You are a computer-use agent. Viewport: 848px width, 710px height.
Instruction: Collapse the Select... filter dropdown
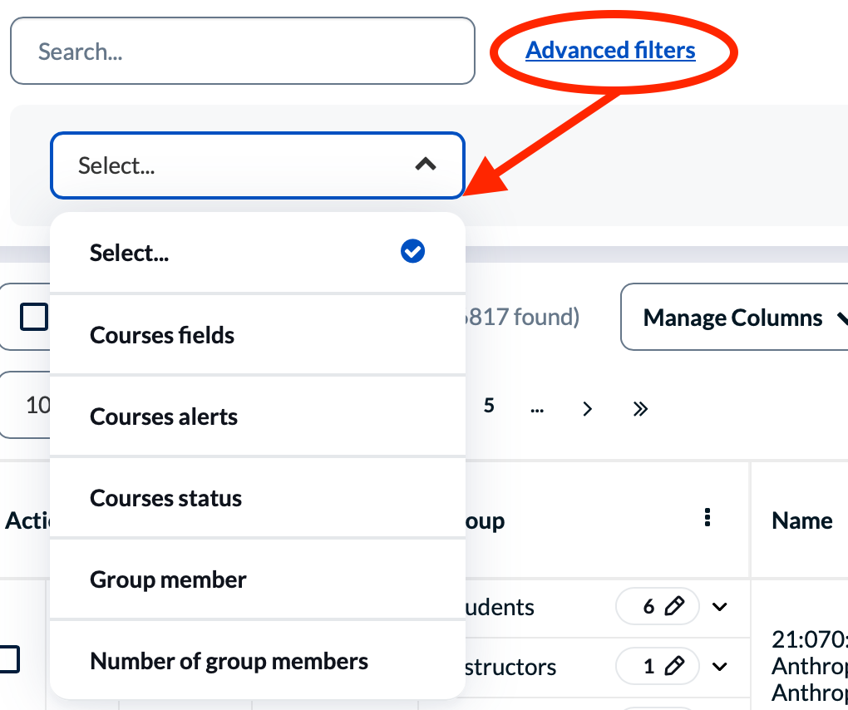point(258,165)
